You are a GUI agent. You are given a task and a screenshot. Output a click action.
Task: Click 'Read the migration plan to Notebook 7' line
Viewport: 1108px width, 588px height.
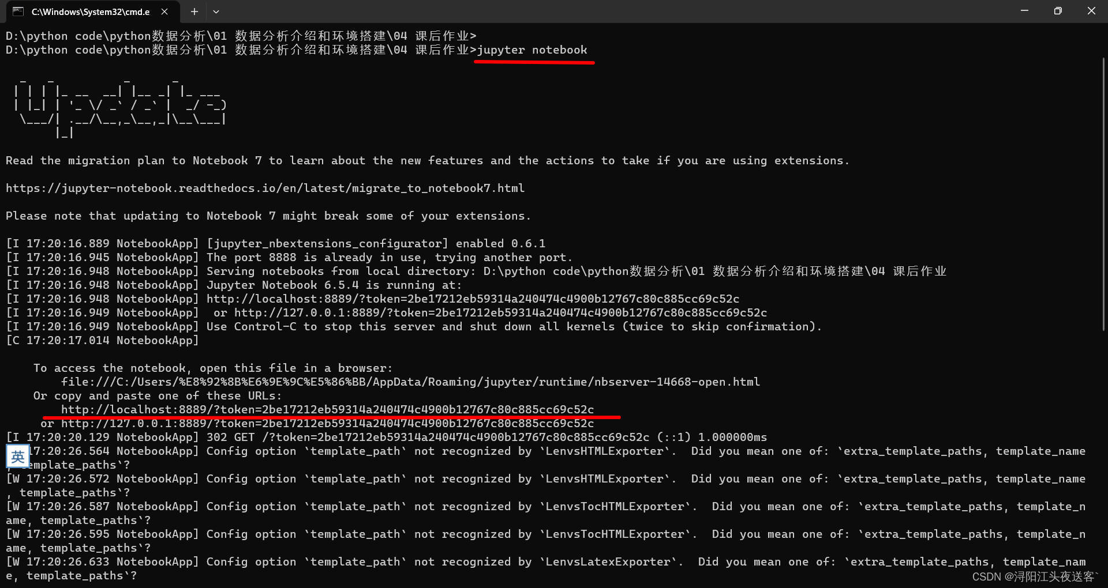[x=427, y=160]
